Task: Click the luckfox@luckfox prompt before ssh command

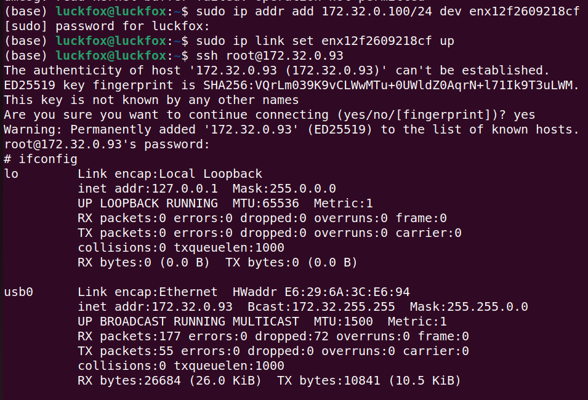Action: (111, 55)
